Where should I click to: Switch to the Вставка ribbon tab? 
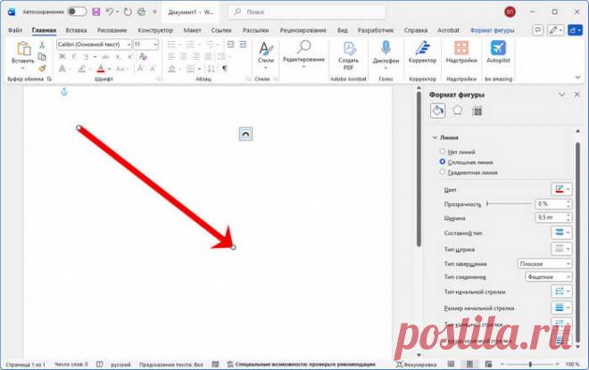coord(76,29)
